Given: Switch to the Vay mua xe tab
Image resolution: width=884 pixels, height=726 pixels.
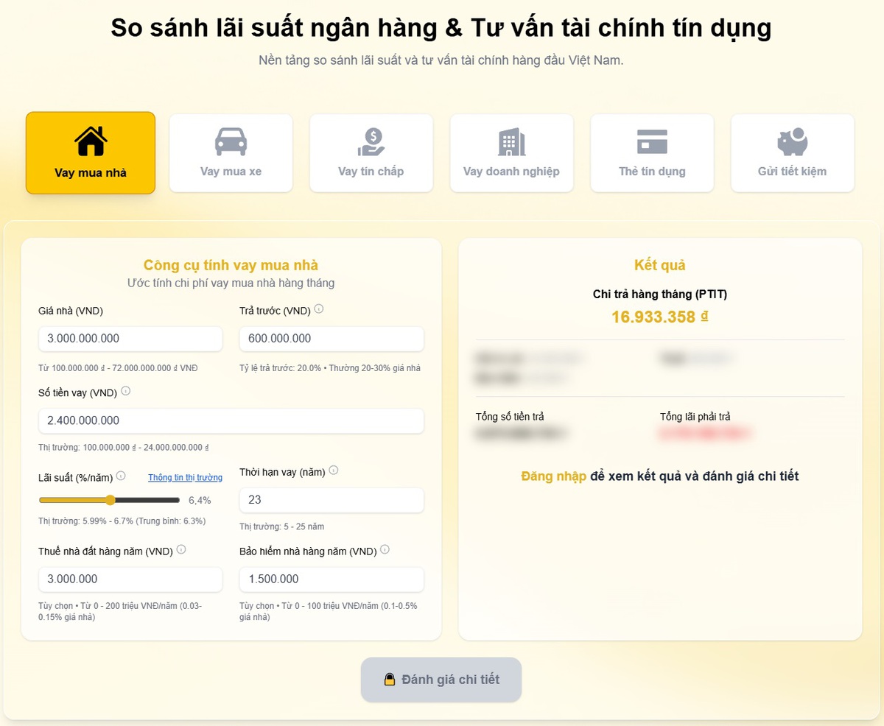Looking at the screenshot, I should pos(231,153).
